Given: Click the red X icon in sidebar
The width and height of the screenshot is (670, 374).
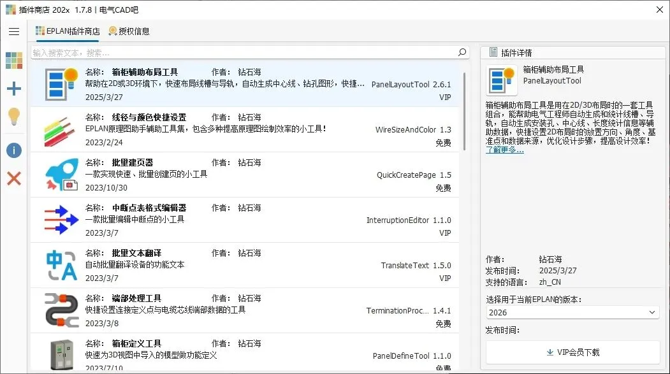Looking at the screenshot, I should pyautogui.click(x=13, y=178).
